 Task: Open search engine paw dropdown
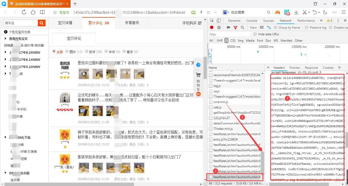pyautogui.click(x=226, y=12)
